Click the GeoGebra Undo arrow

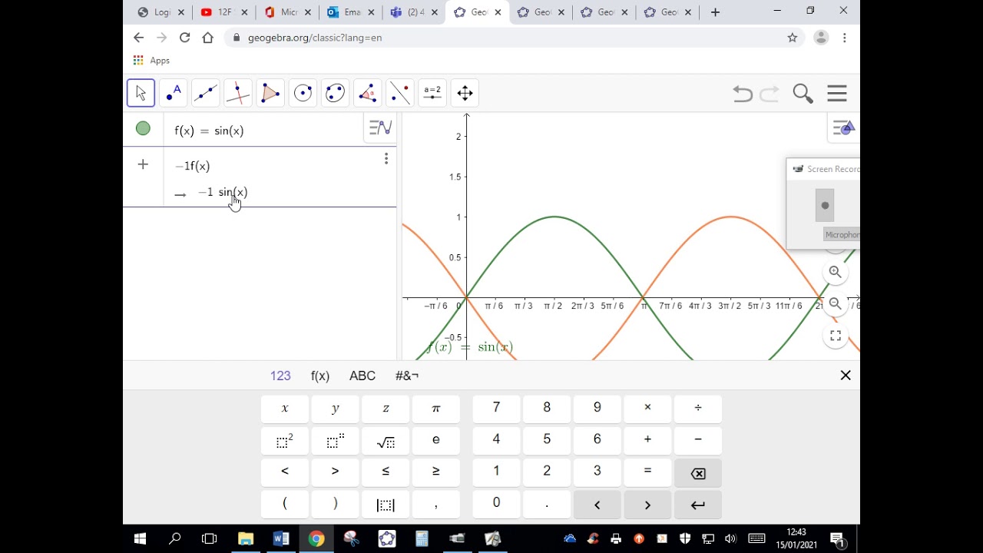[742, 94]
